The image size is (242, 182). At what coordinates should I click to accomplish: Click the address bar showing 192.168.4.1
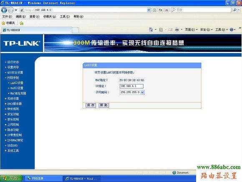[x=83, y=10]
